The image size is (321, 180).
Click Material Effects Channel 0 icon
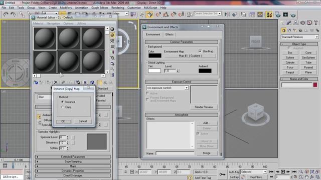[x=85, y=82]
